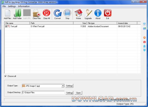Image resolution: width=148 pixels, height=107 pixels.
Task: Click the File type column header
Action: coord(102,23)
